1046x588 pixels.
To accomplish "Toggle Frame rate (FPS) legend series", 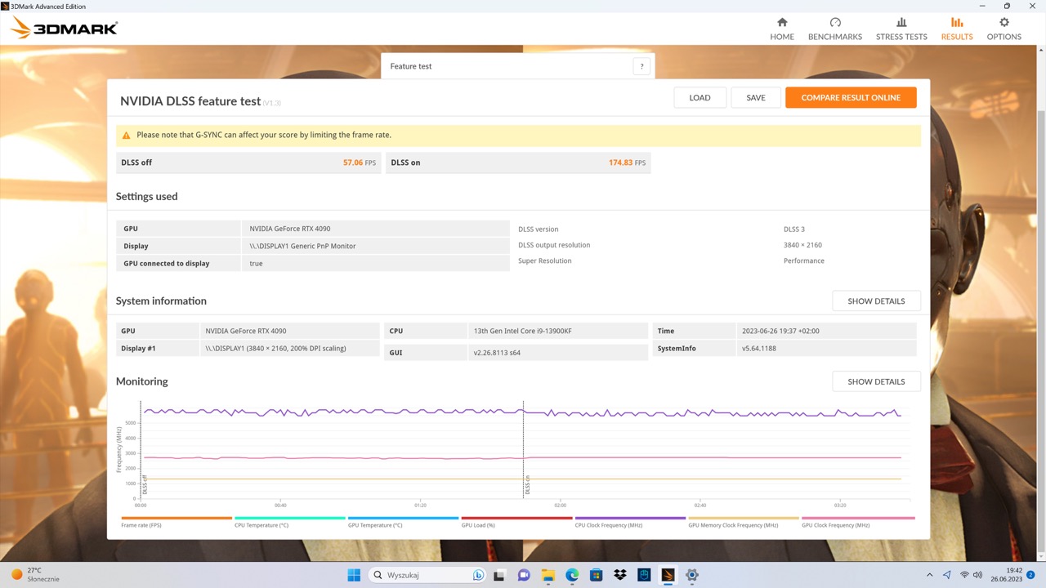I will pos(177,522).
